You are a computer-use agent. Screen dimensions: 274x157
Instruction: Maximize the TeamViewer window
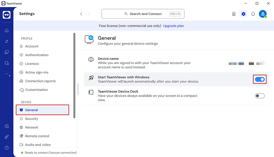point(257,3)
